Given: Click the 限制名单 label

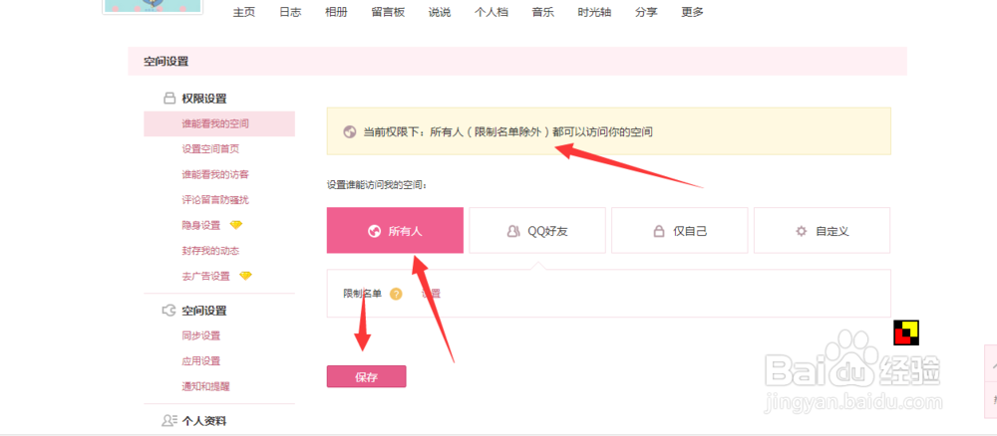Looking at the screenshot, I should pyautogui.click(x=363, y=294).
